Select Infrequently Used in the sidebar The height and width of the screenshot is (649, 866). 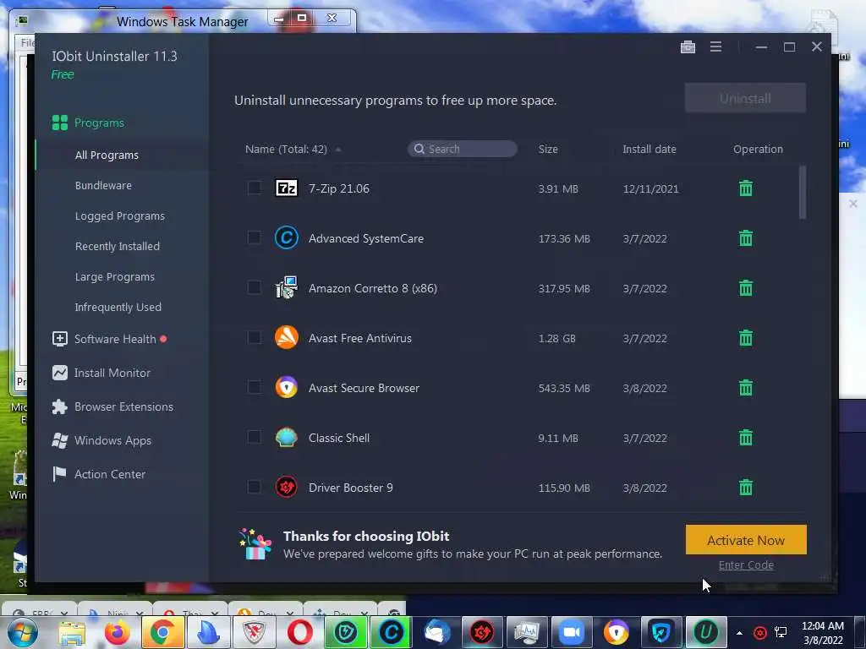click(x=118, y=307)
